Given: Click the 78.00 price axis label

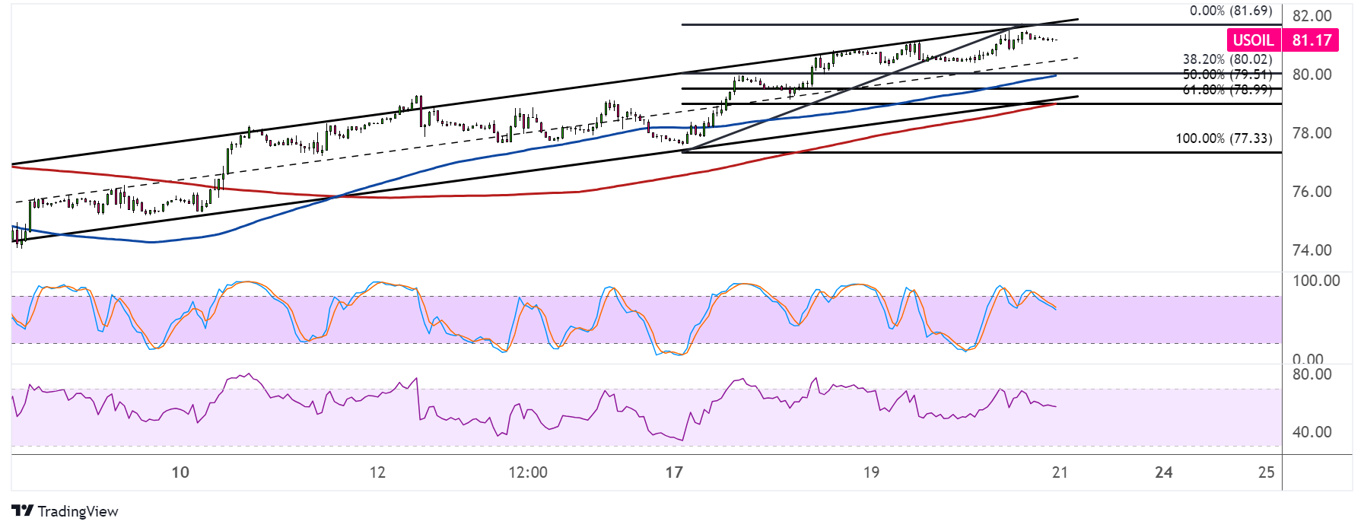Looking at the screenshot, I should (x=1312, y=133).
